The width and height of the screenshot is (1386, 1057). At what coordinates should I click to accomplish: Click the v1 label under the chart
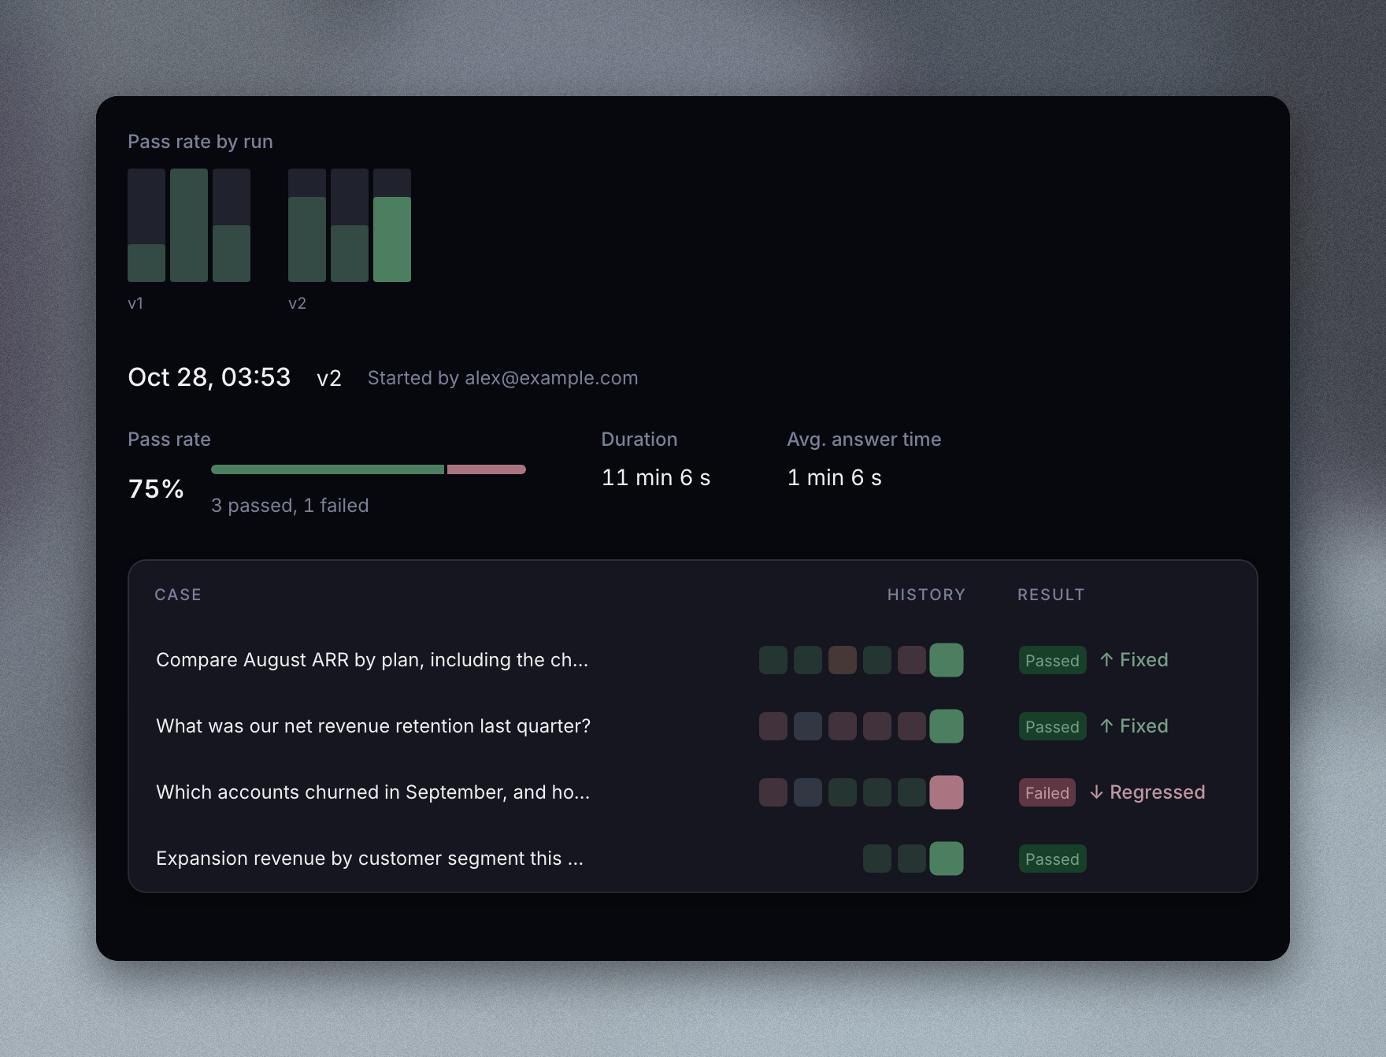point(135,303)
